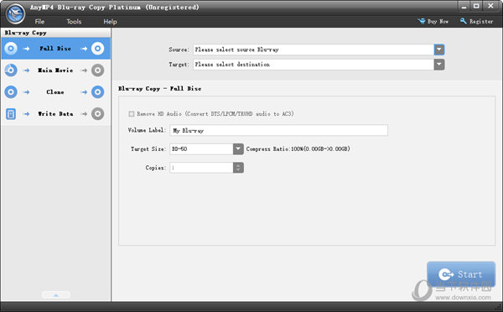
Task: Click the Clone mode target disc icon
Action: pyautogui.click(x=97, y=91)
